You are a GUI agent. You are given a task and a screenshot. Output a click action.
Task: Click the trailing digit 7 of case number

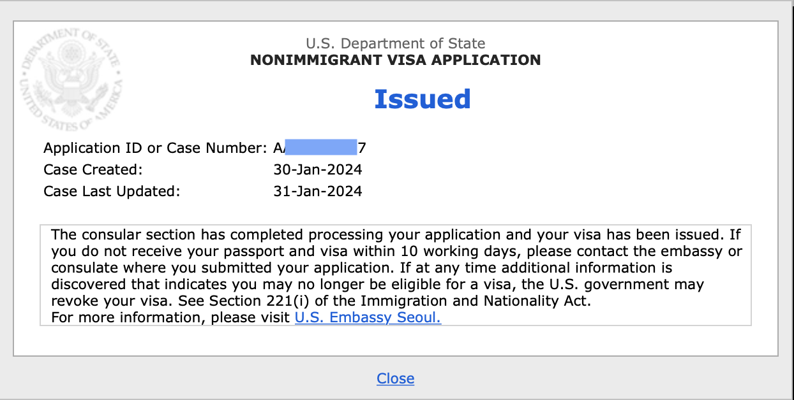tap(362, 148)
